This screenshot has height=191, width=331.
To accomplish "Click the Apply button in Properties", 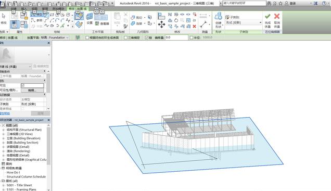I will pyautogui.click(x=40, y=113).
